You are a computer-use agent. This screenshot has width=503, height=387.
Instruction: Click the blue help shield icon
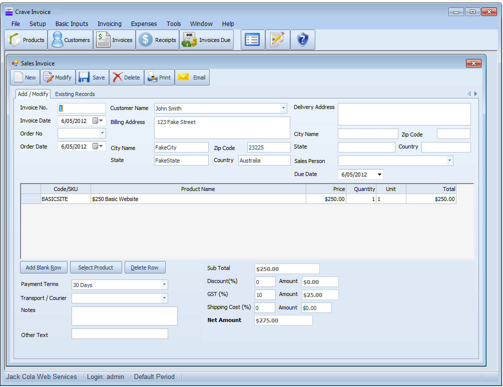tap(303, 40)
